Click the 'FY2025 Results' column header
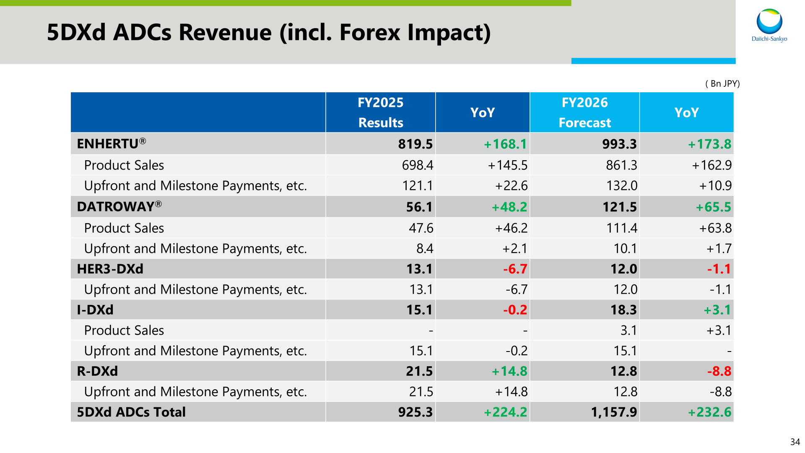The height and width of the screenshot is (453, 805). pos(381,112)
